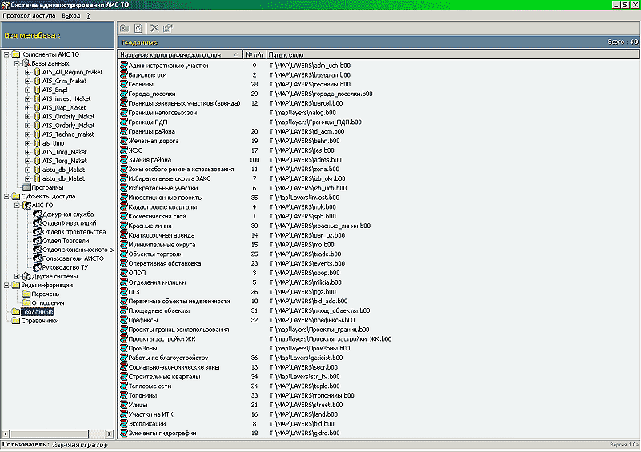Expand the AIS_All_Region_Maket database node
Image resolution: width=641 pixels, height=452 pixels.
tap(27, 72)
